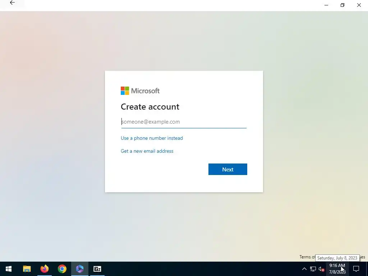368x276 pixels.
Task: Minimize the window
Action: coord(326,5)
